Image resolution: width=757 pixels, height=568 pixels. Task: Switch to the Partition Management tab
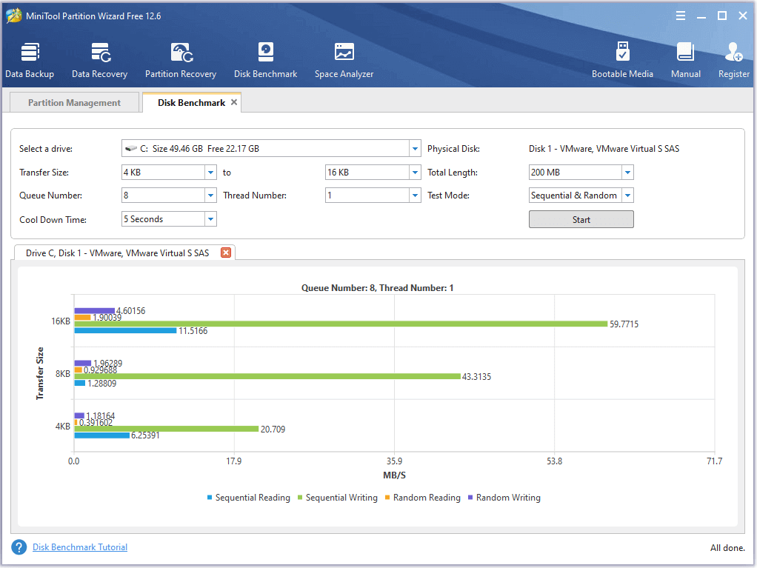pos(74,103)
